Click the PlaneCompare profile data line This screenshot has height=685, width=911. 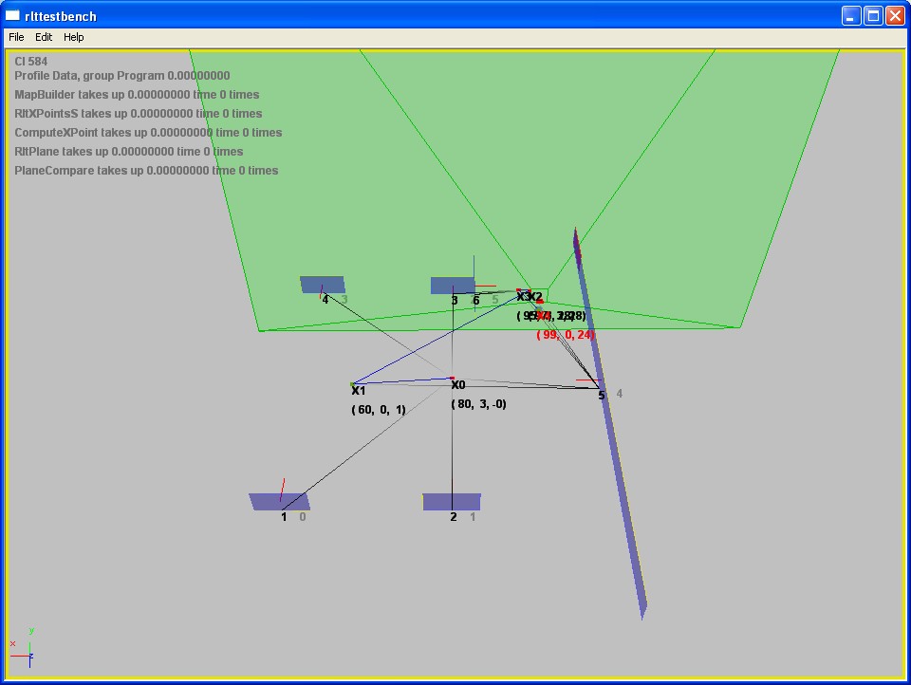tap(146, 171)
